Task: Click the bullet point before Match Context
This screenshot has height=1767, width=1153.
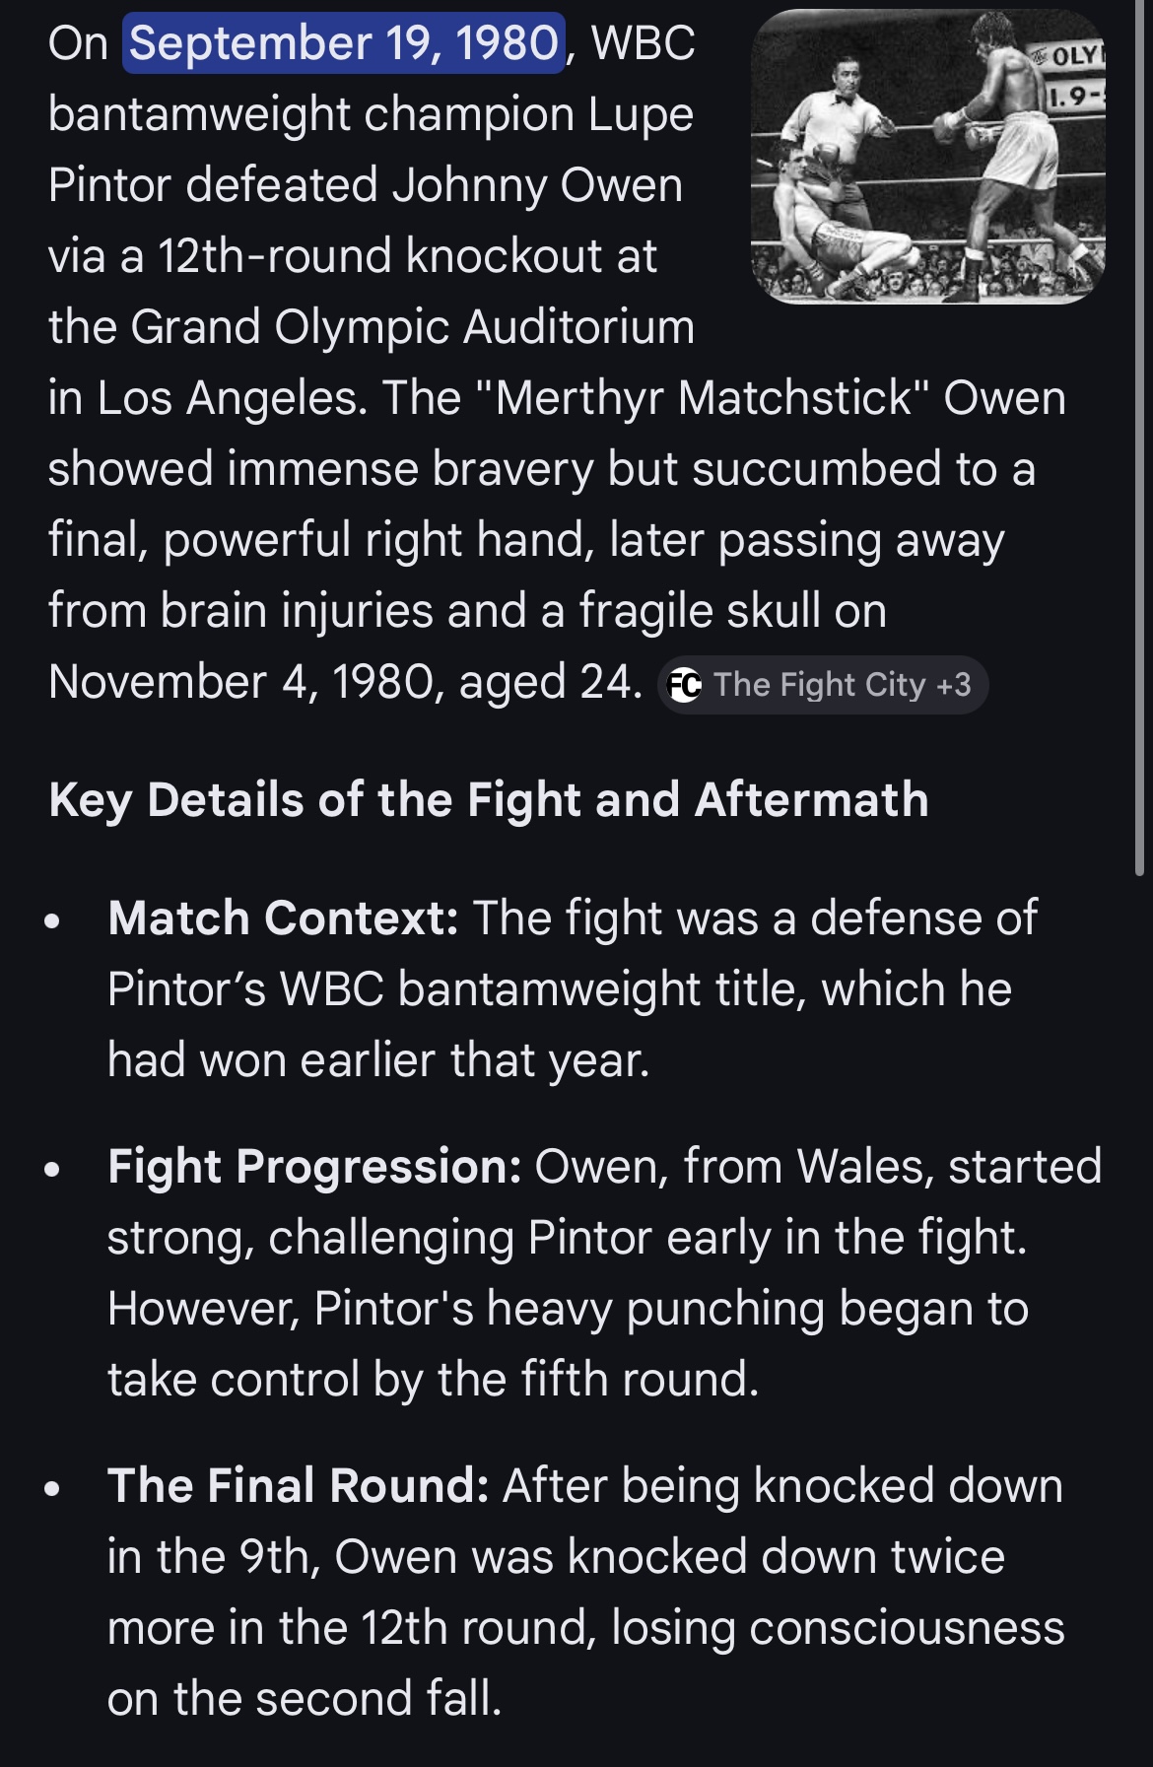Action: tap(52, 921)
